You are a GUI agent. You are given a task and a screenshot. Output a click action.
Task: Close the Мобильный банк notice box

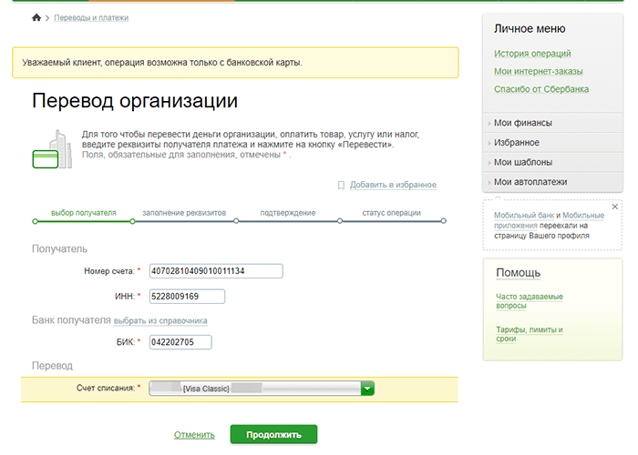615,207
